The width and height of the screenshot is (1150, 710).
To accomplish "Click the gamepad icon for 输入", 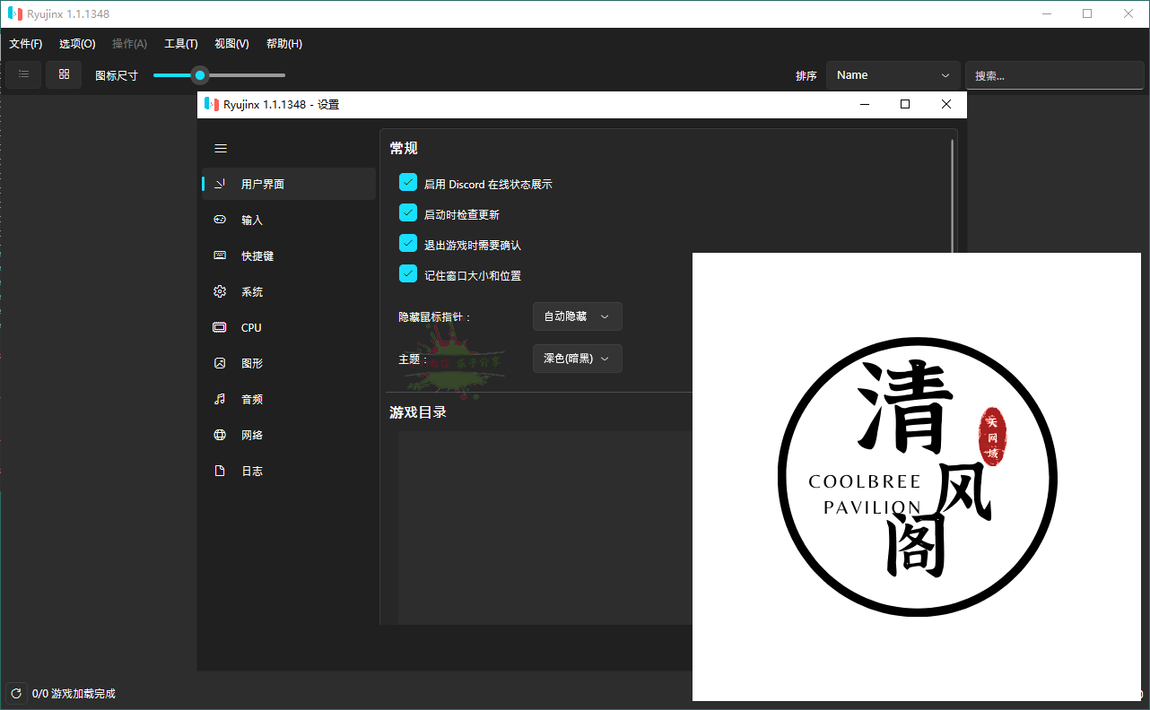I will click(x=220, y=220).
